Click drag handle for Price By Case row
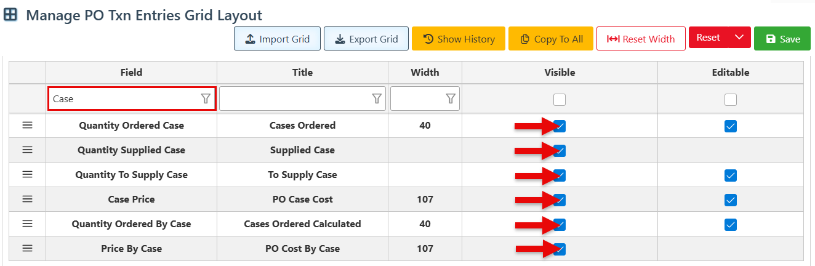 click(x=27, y=248)
